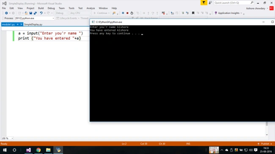Open the Action Center notifications icon
The width and height of the screenshot is (275, 154).
point(256,150)
